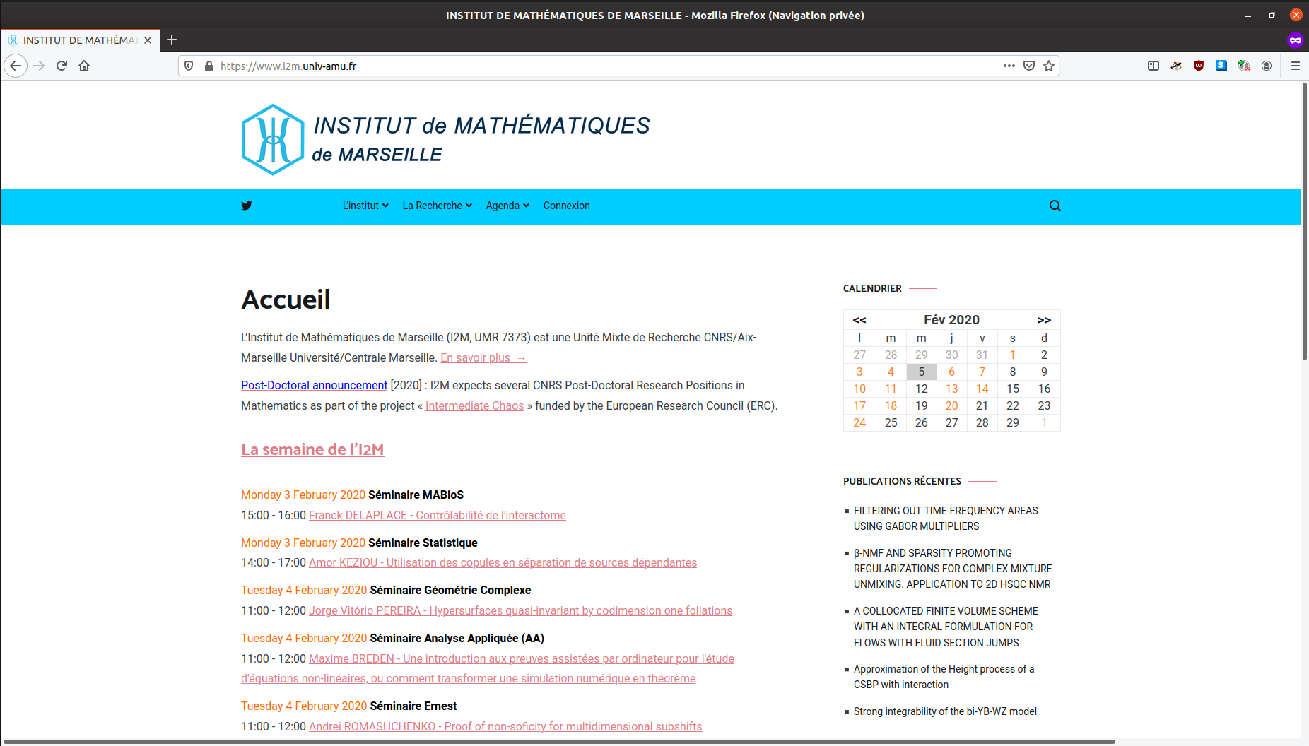Select February 24 in the calendar
Viewport: 1309px width, 746px height.
(859, 422)
